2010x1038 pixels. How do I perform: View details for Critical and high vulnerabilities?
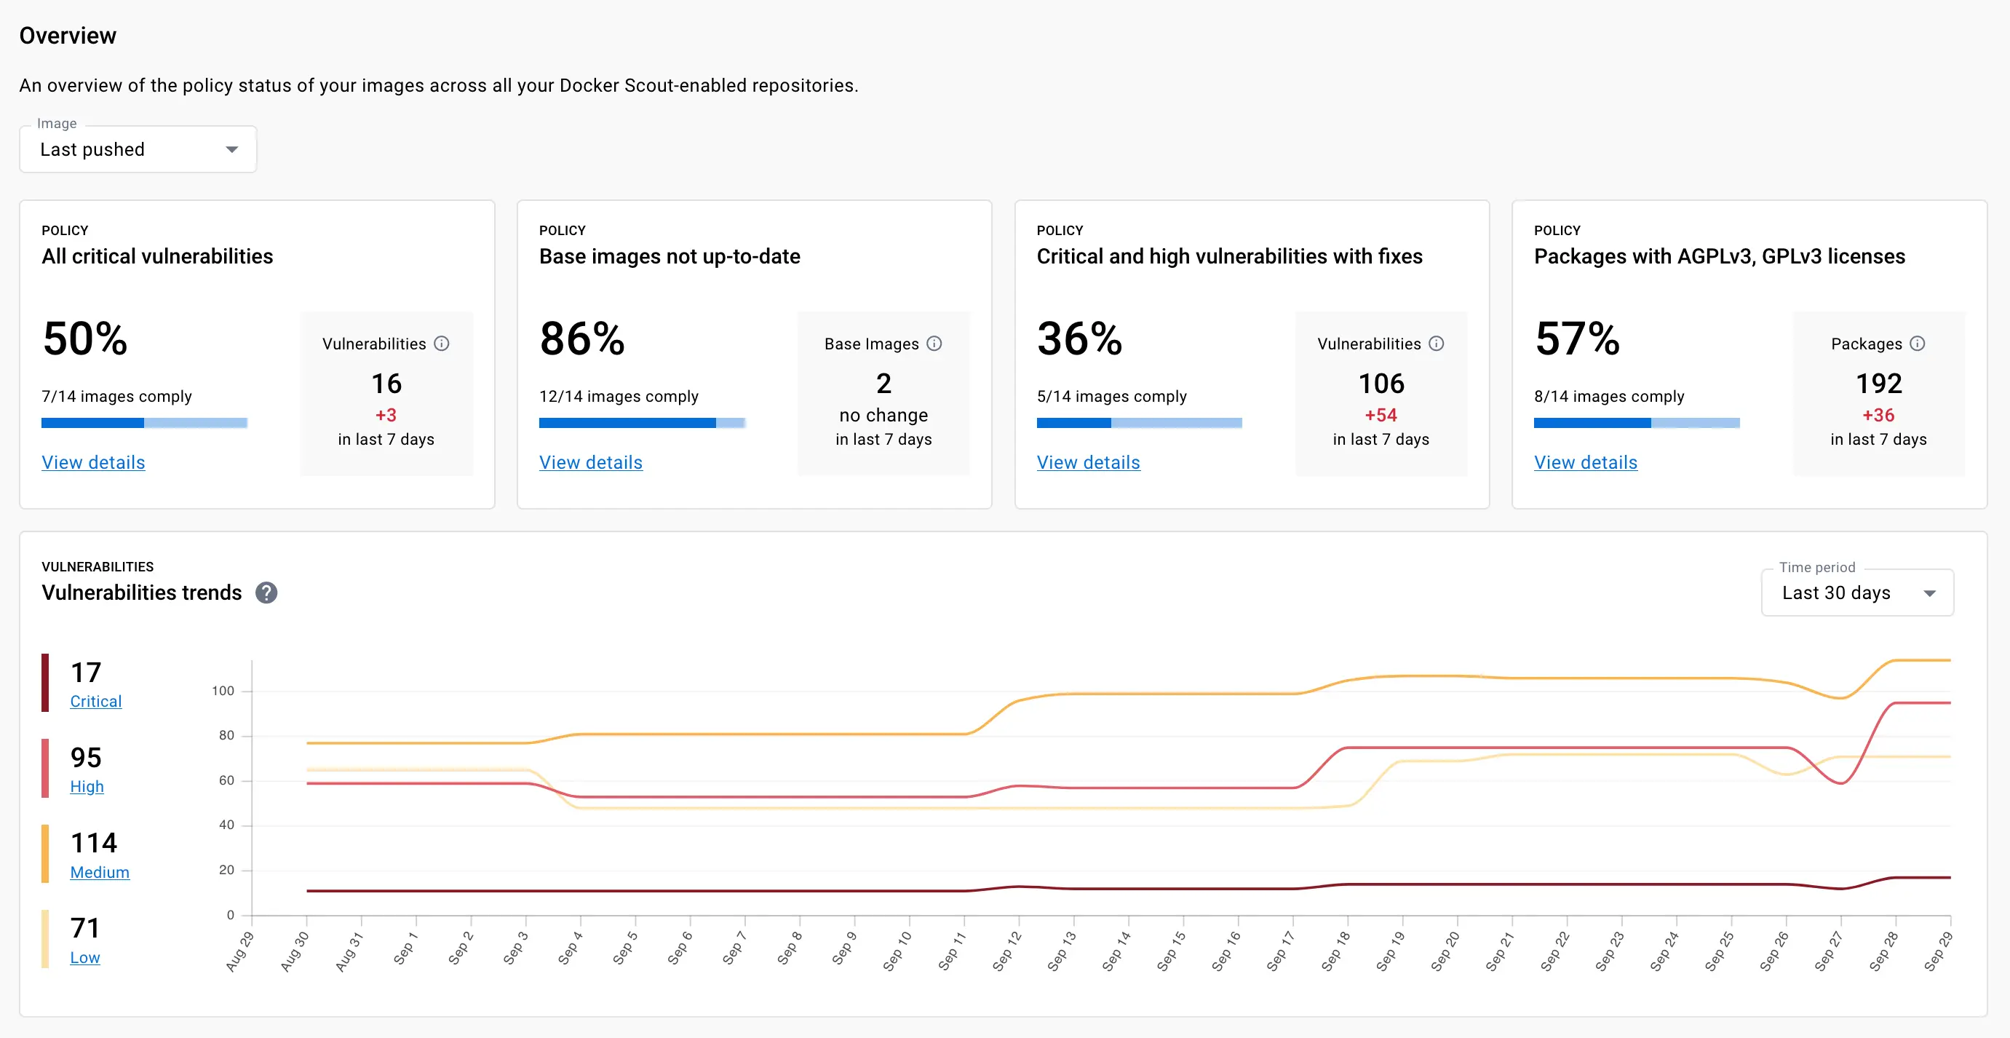(x=1088, y=463)
